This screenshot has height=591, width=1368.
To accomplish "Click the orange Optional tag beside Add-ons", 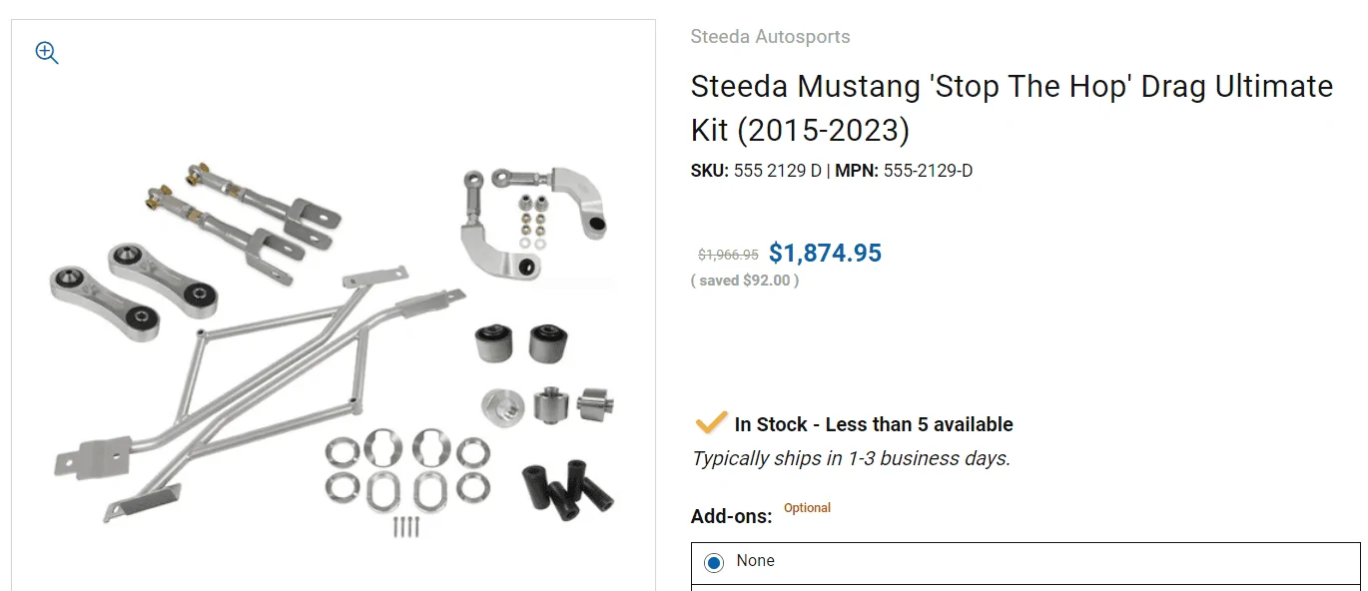I will pos(807,508).
